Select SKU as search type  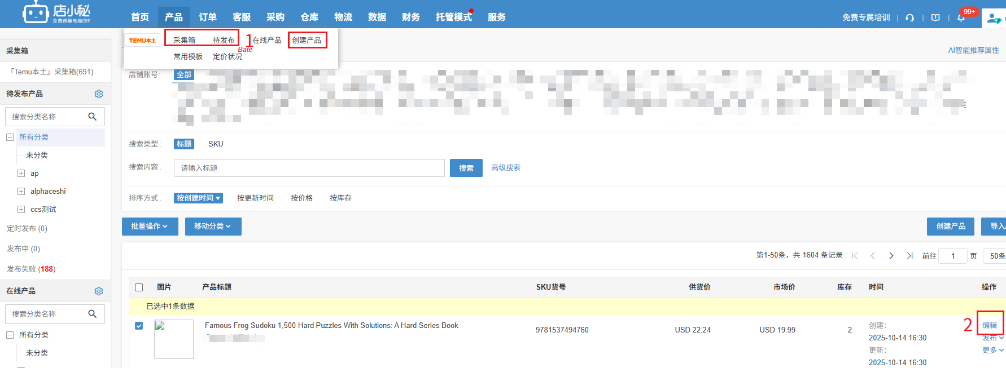pos(216,144)
